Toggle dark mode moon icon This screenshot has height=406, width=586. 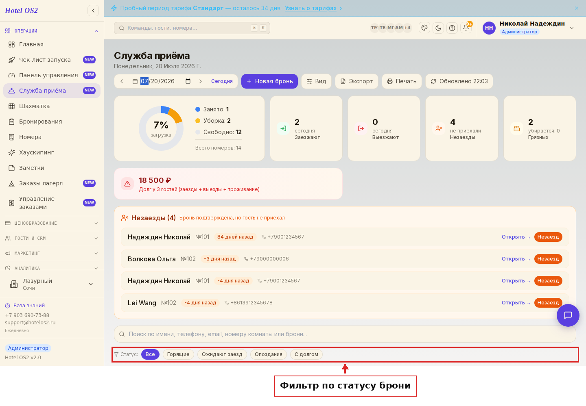(x=438, y=28)
